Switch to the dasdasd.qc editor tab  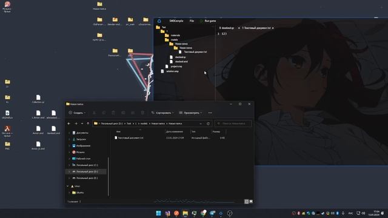tap(227, 28)
